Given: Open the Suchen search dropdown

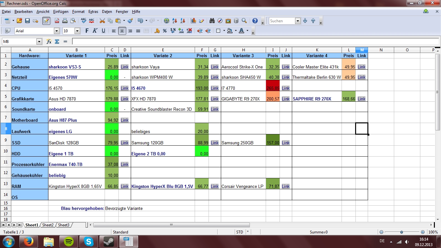Looking at the screenshot, I should click(x=298, y=21).
